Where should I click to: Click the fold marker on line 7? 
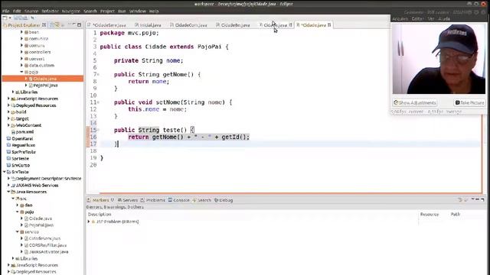point(98,74)
